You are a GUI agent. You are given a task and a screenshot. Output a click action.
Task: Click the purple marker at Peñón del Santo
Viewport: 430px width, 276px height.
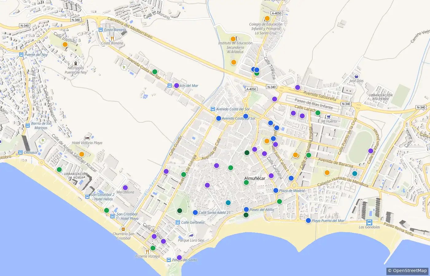coord(179,258)
